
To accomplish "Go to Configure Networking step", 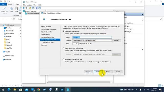I will tap(48, 37).
